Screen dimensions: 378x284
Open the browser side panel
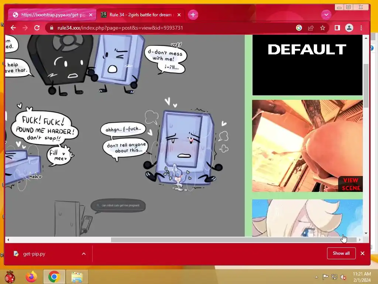(x=337, y=28)
